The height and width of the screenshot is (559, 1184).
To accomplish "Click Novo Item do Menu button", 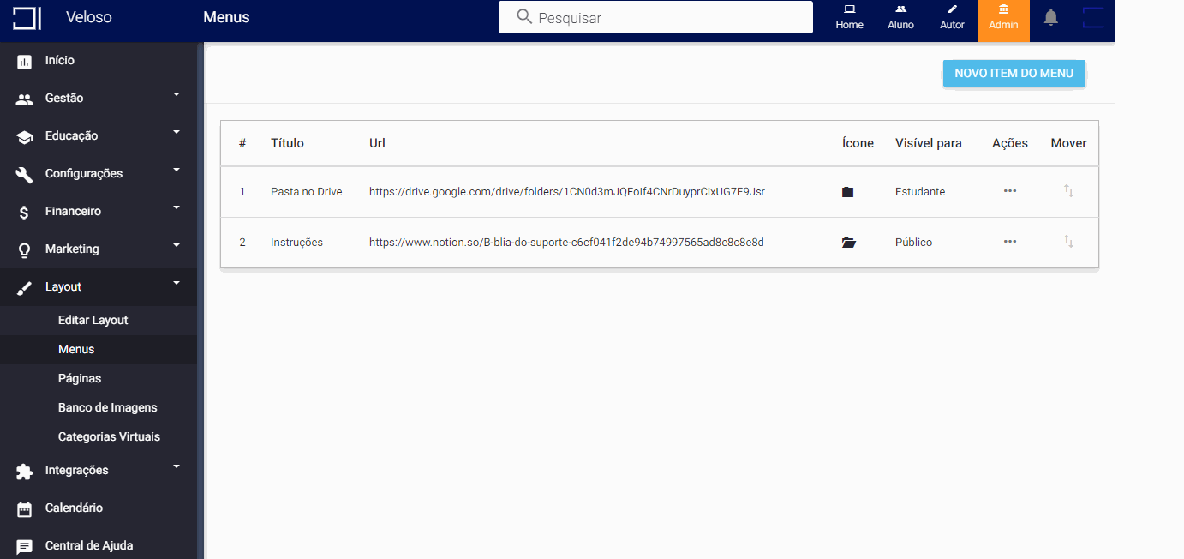I will pyautogui.click(x=1014, y=74).
